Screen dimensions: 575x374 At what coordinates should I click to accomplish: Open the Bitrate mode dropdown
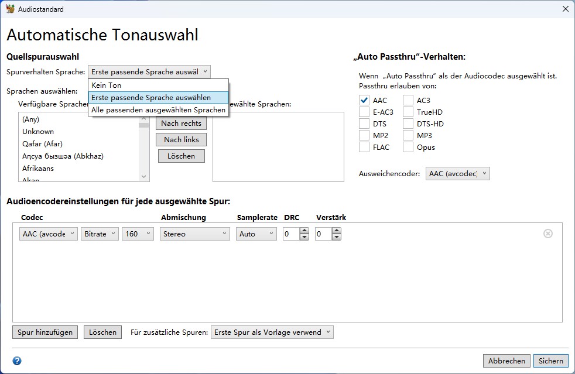tap(100, 234)
